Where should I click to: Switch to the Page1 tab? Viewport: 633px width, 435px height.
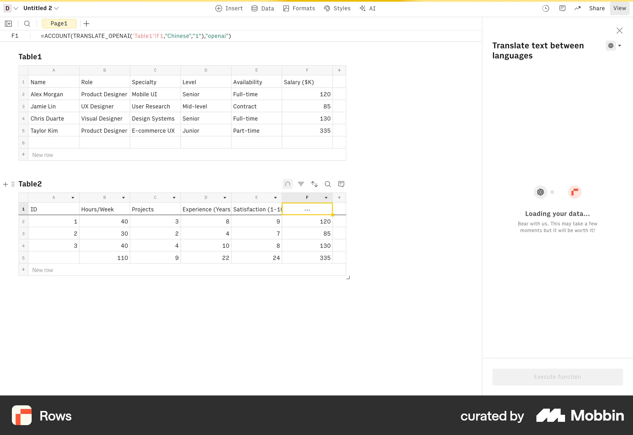(59, 23)
